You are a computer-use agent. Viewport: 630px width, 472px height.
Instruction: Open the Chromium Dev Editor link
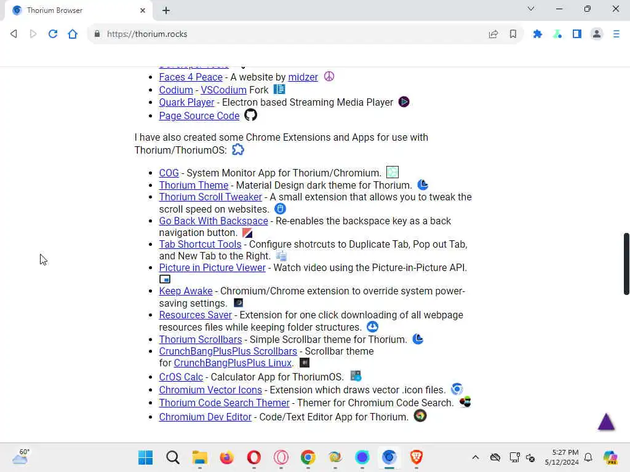point(205,417)
